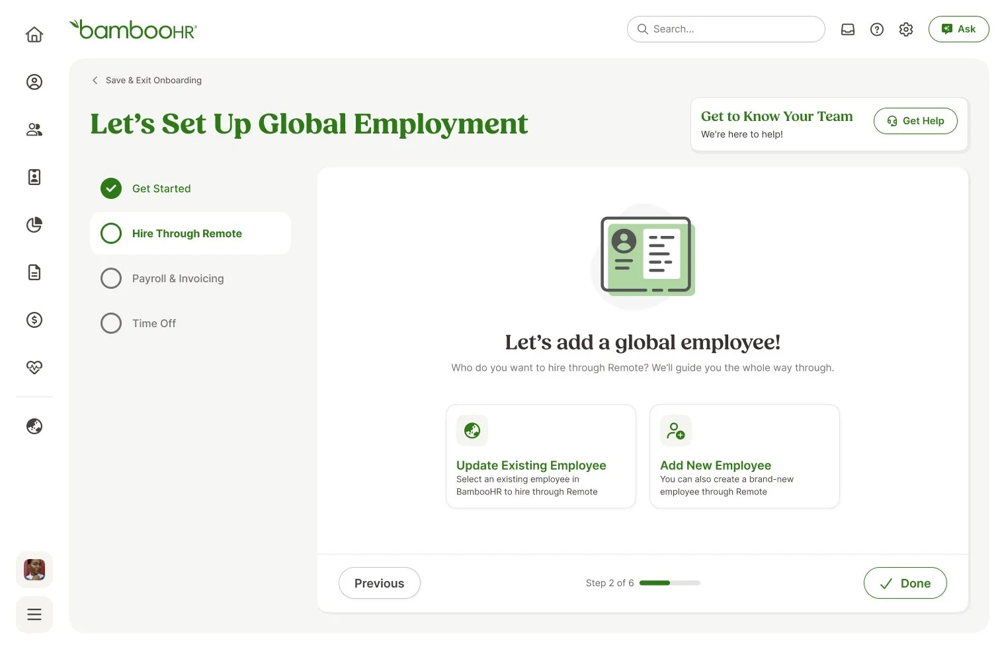Open People icon in the sidebar
Screen dimensions: 1000x649
coord(34,130)
